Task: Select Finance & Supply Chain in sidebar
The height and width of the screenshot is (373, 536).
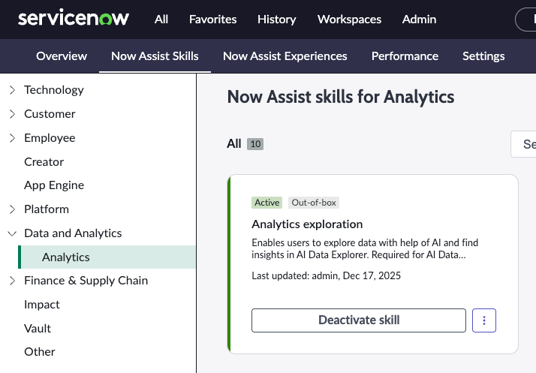Action: pos(86,281)
